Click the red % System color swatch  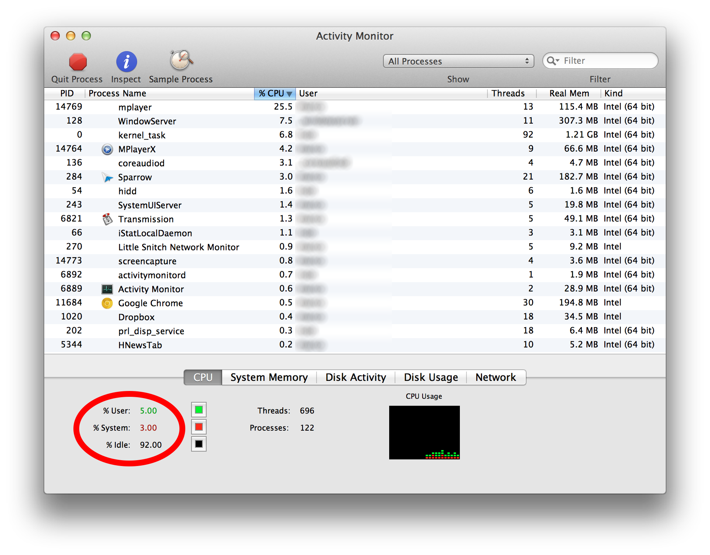pyautogui.click(x=199, y=427)
